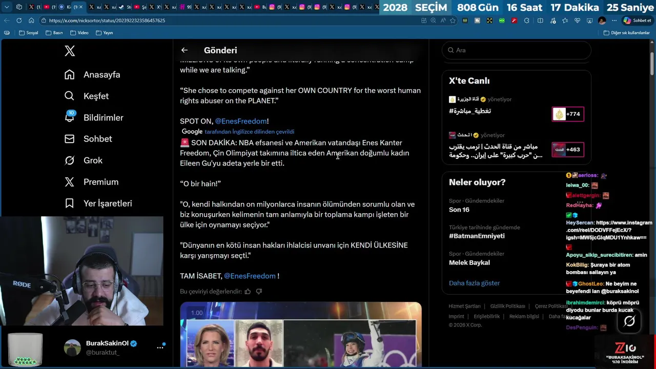Image resolution: width=656 pixels, height=369 pixels.
Task: Click the address bar URL
Action: coord(107,20)
